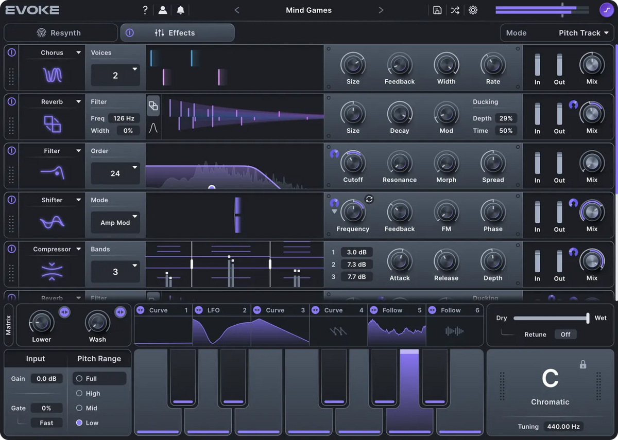Save the preset using the save icon
Image resolution: width=618 pixels, height=440 pixels.
(437, 10)
